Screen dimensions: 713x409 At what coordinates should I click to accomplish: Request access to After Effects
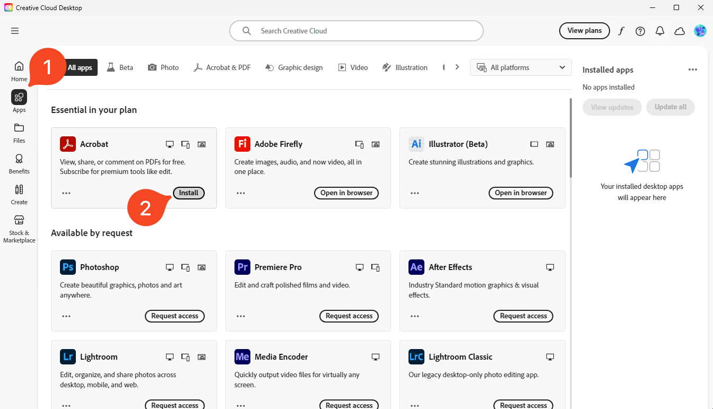pos(524,316)
